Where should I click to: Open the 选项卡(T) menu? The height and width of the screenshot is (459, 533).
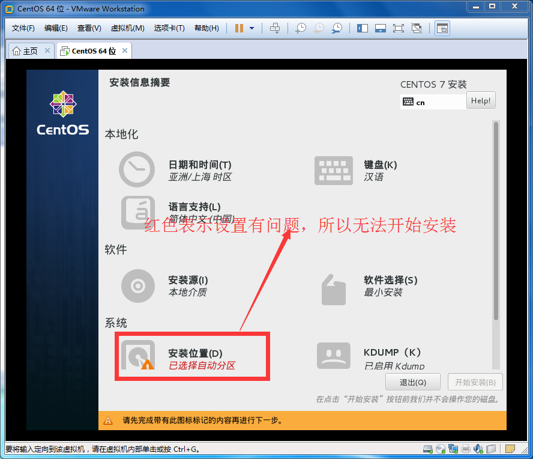tap(169, 28)
